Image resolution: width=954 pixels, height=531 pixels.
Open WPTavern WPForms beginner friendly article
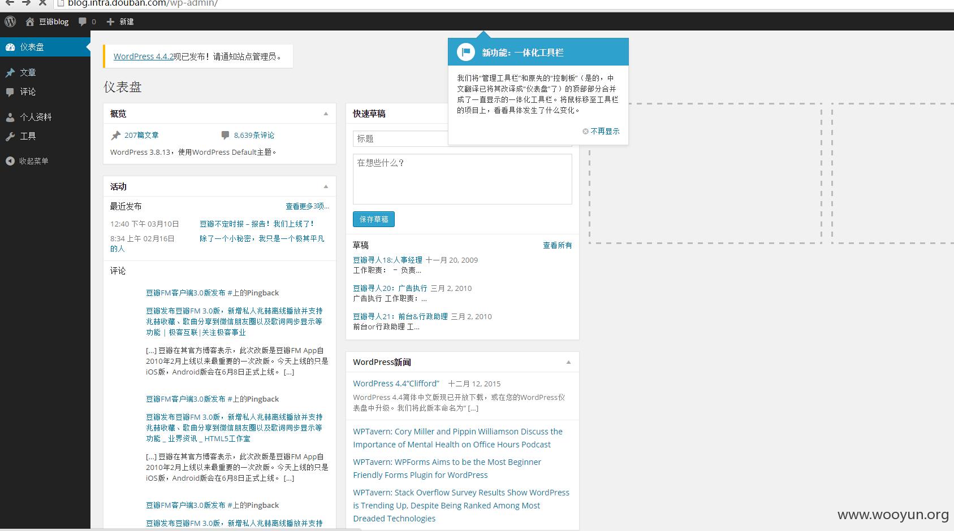(447, 468)
